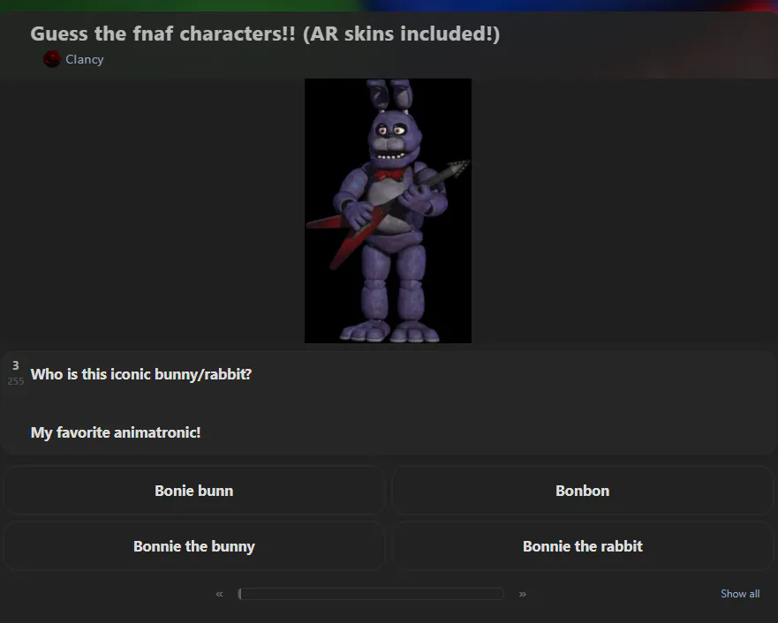Advance to next question with » arrow
The image size is (778, 623).
(x=523, y=594)
